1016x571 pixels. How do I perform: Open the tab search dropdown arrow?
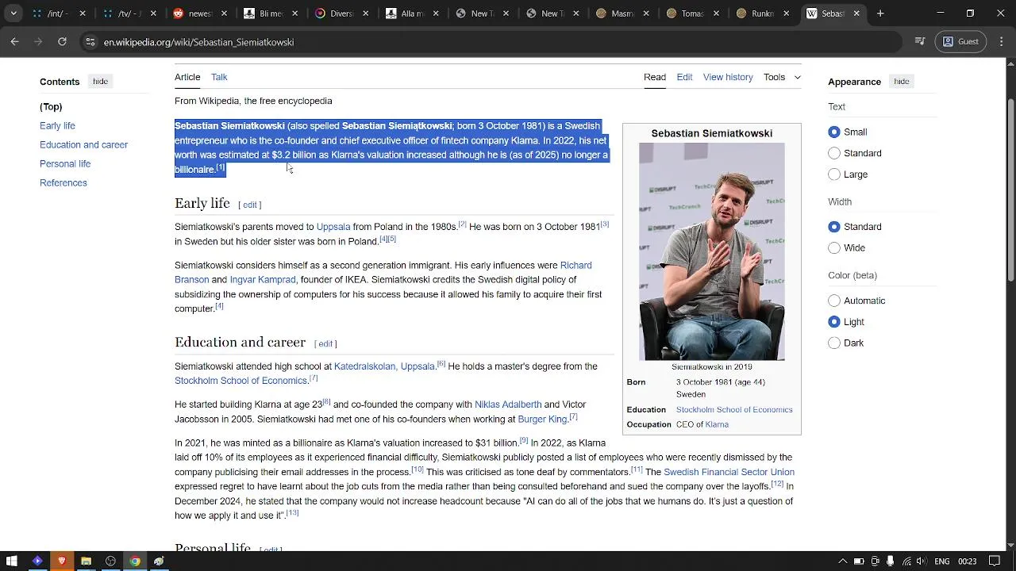(x=13, y=13)
